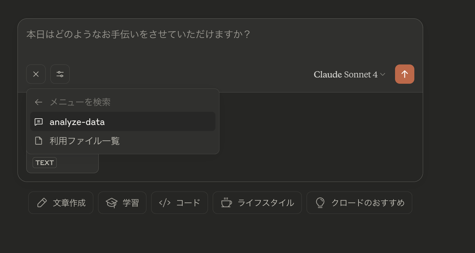The width and height of the screenshot is (475, 253).
Task: Open the search and tools sliders icon
Action: coord(60,74)
